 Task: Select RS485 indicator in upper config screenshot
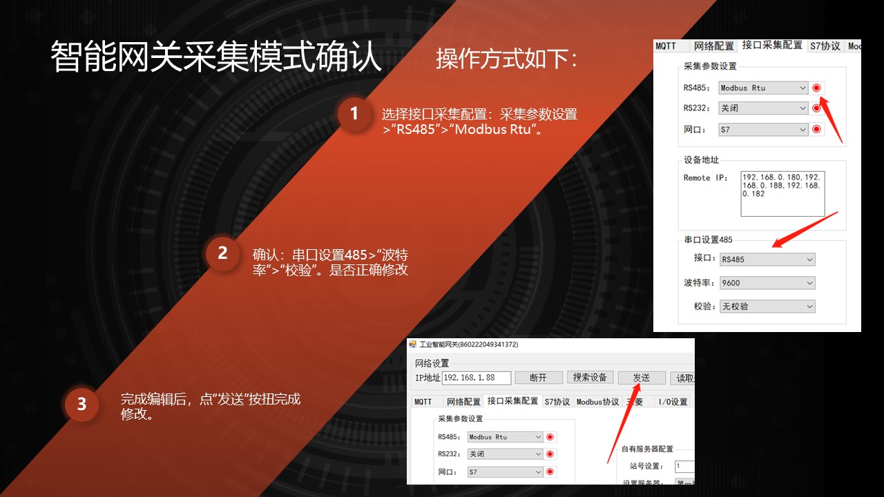click(817, 88)
